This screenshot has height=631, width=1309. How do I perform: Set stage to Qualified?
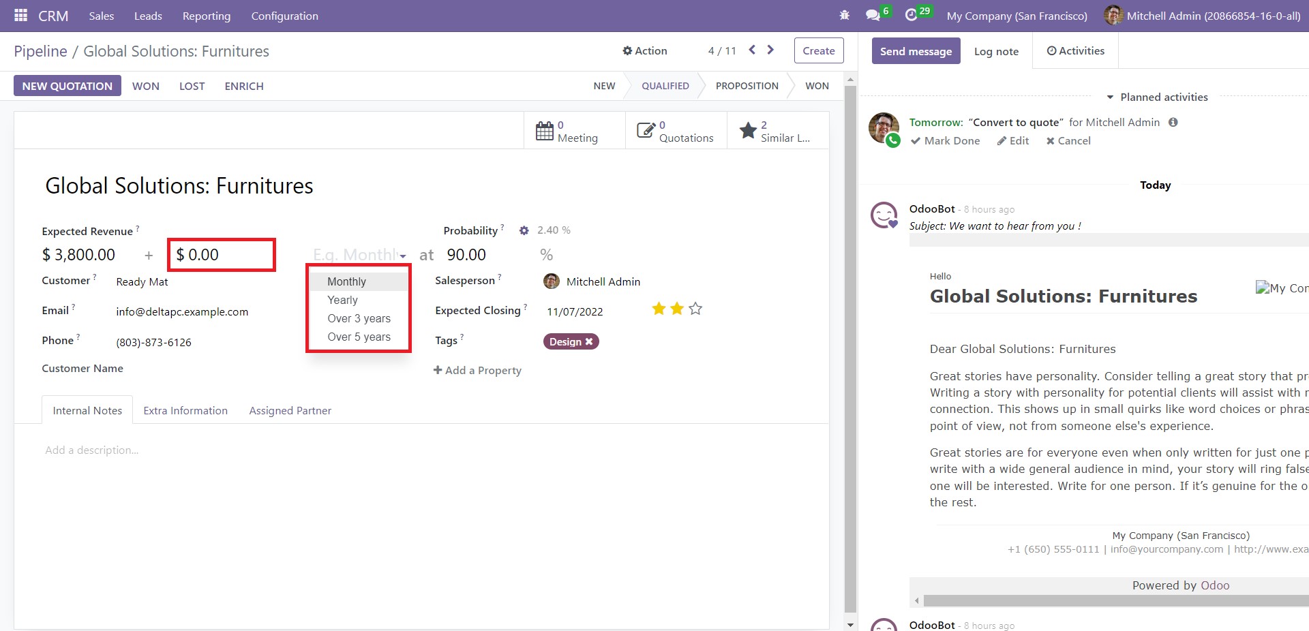(x=665, y=86)
